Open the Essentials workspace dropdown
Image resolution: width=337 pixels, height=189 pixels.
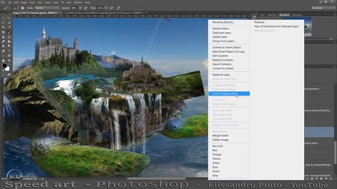[323, 8]
